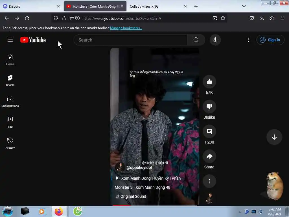Start voice search with microphone
This screenshot has height=217, width=289.
[215, 40]
